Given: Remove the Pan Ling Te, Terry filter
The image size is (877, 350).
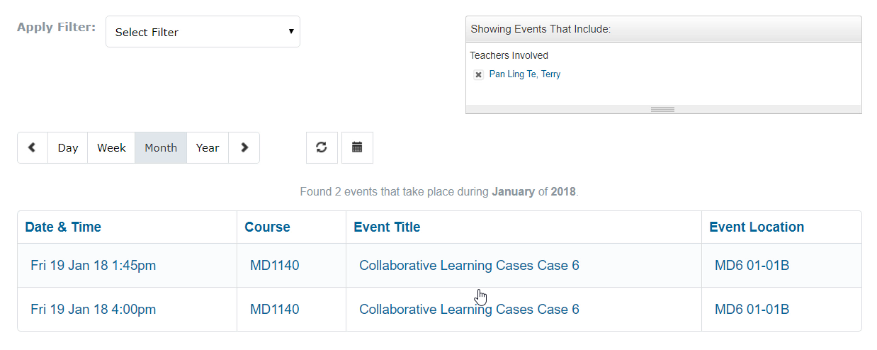Looking at the screenshot, I should [x=478, y=74].
